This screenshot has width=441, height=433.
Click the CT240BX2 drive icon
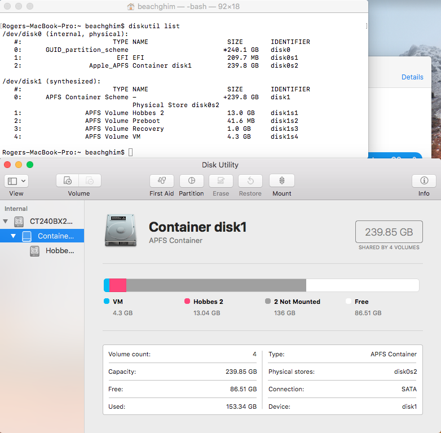[x=19, y=222]
